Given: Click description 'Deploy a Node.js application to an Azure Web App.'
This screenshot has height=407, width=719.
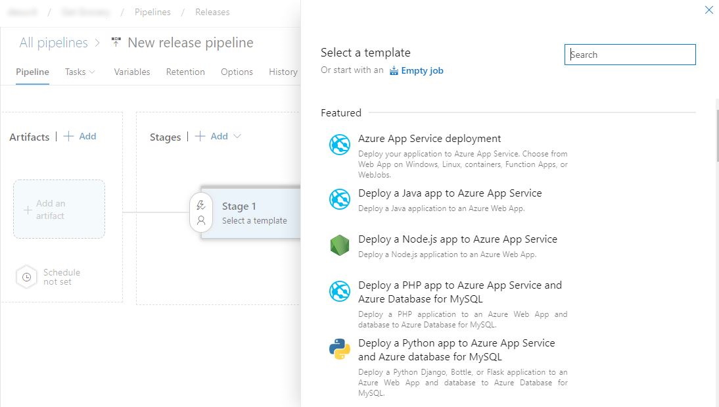Looking at the screenshot, I should click(x=447, y=254).
